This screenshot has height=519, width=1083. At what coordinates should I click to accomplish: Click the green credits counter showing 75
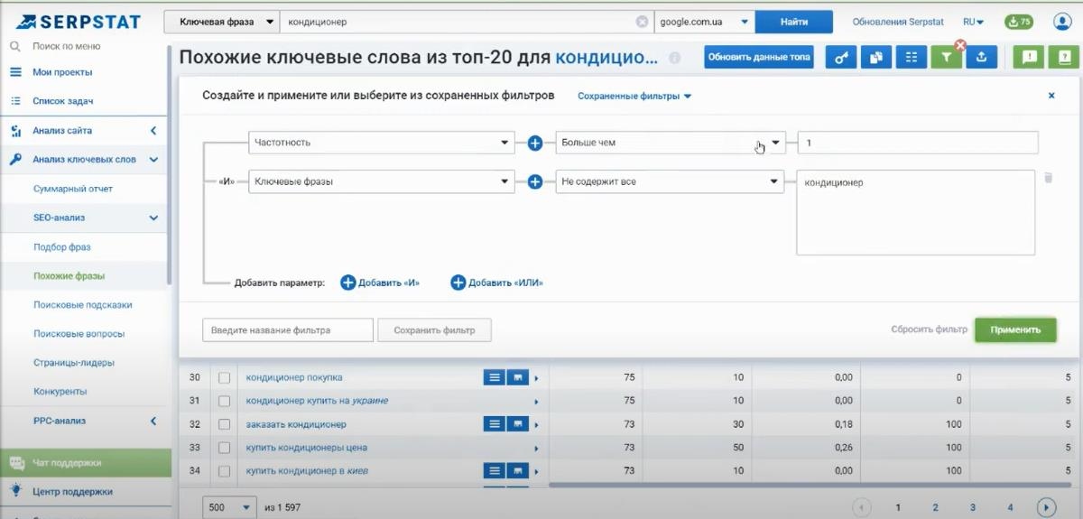coord(1019,22)
